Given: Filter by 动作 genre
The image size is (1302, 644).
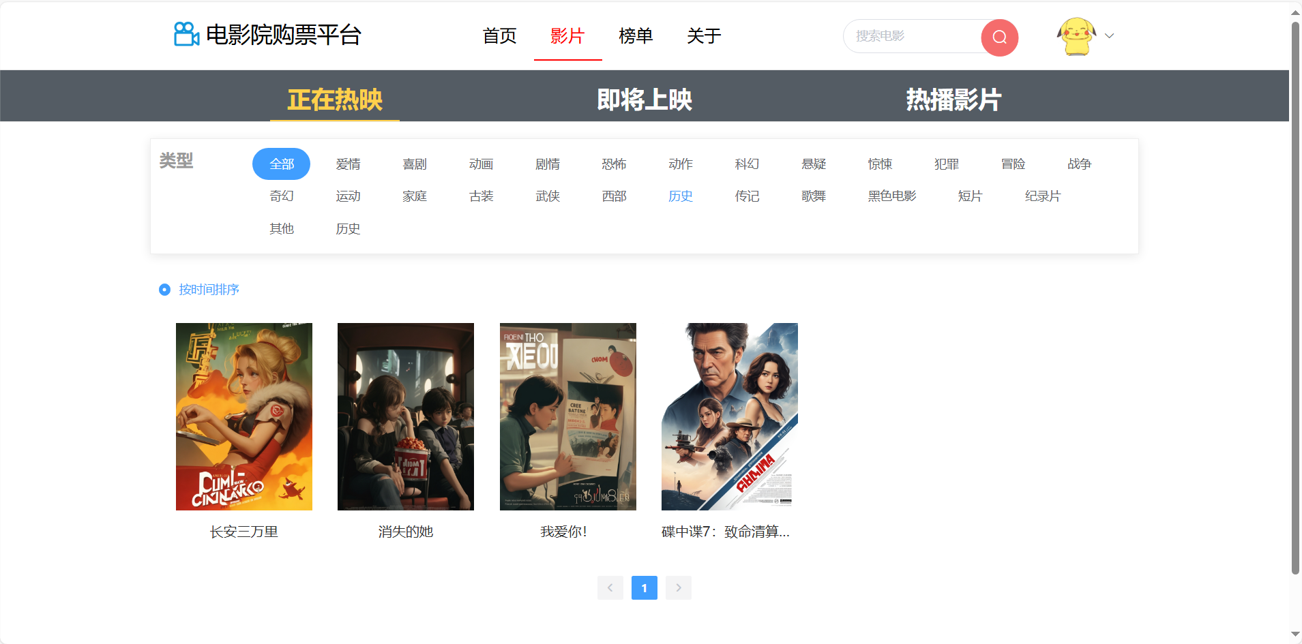Looking at the screenshot, I should tap(681, 164).
